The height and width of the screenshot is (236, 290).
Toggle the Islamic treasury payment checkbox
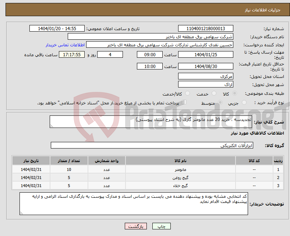(184, 103)
